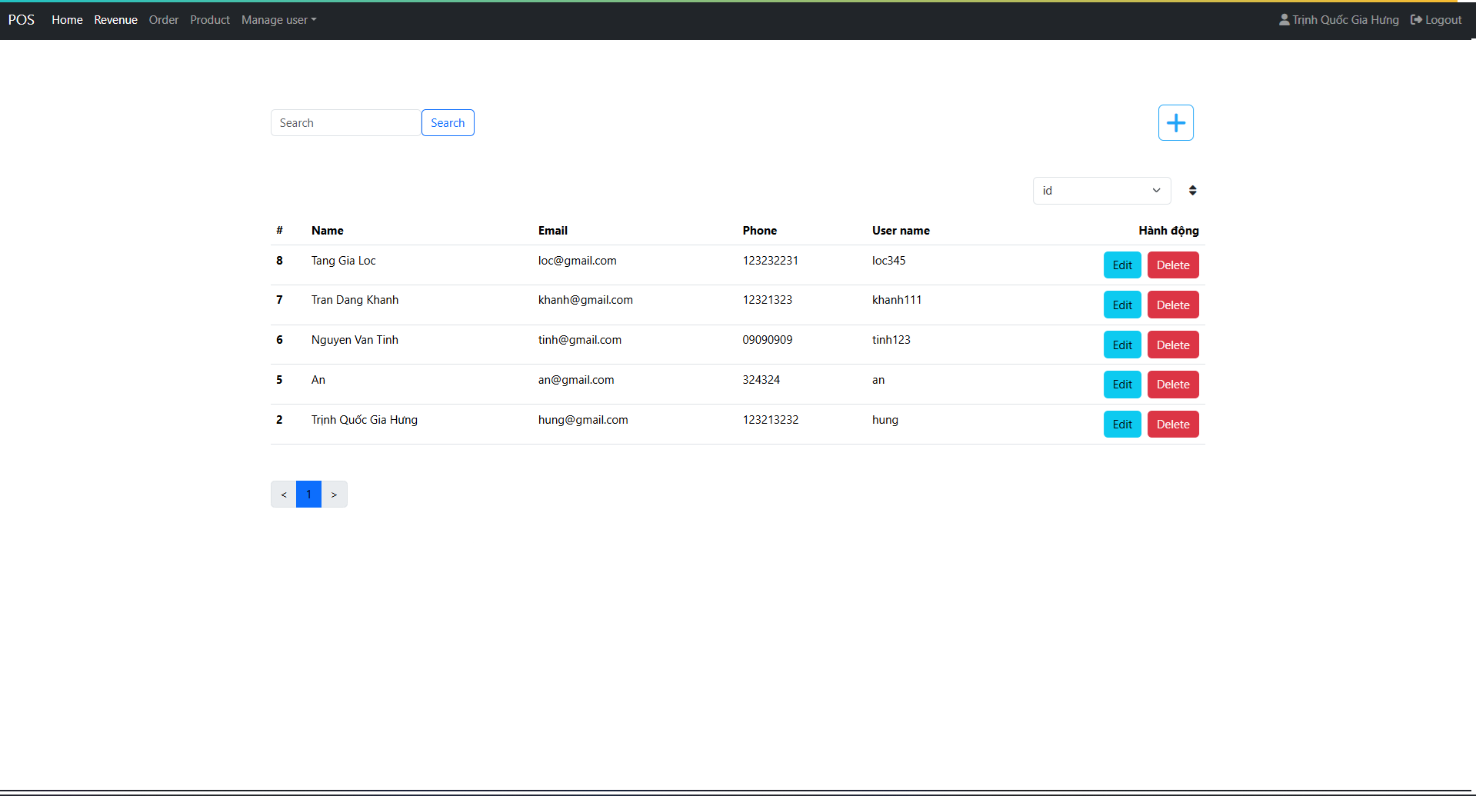Viewport: 1476px width, 796px height.
Task: Edit user Tang Gia Loc
Action: [1121, 265]
